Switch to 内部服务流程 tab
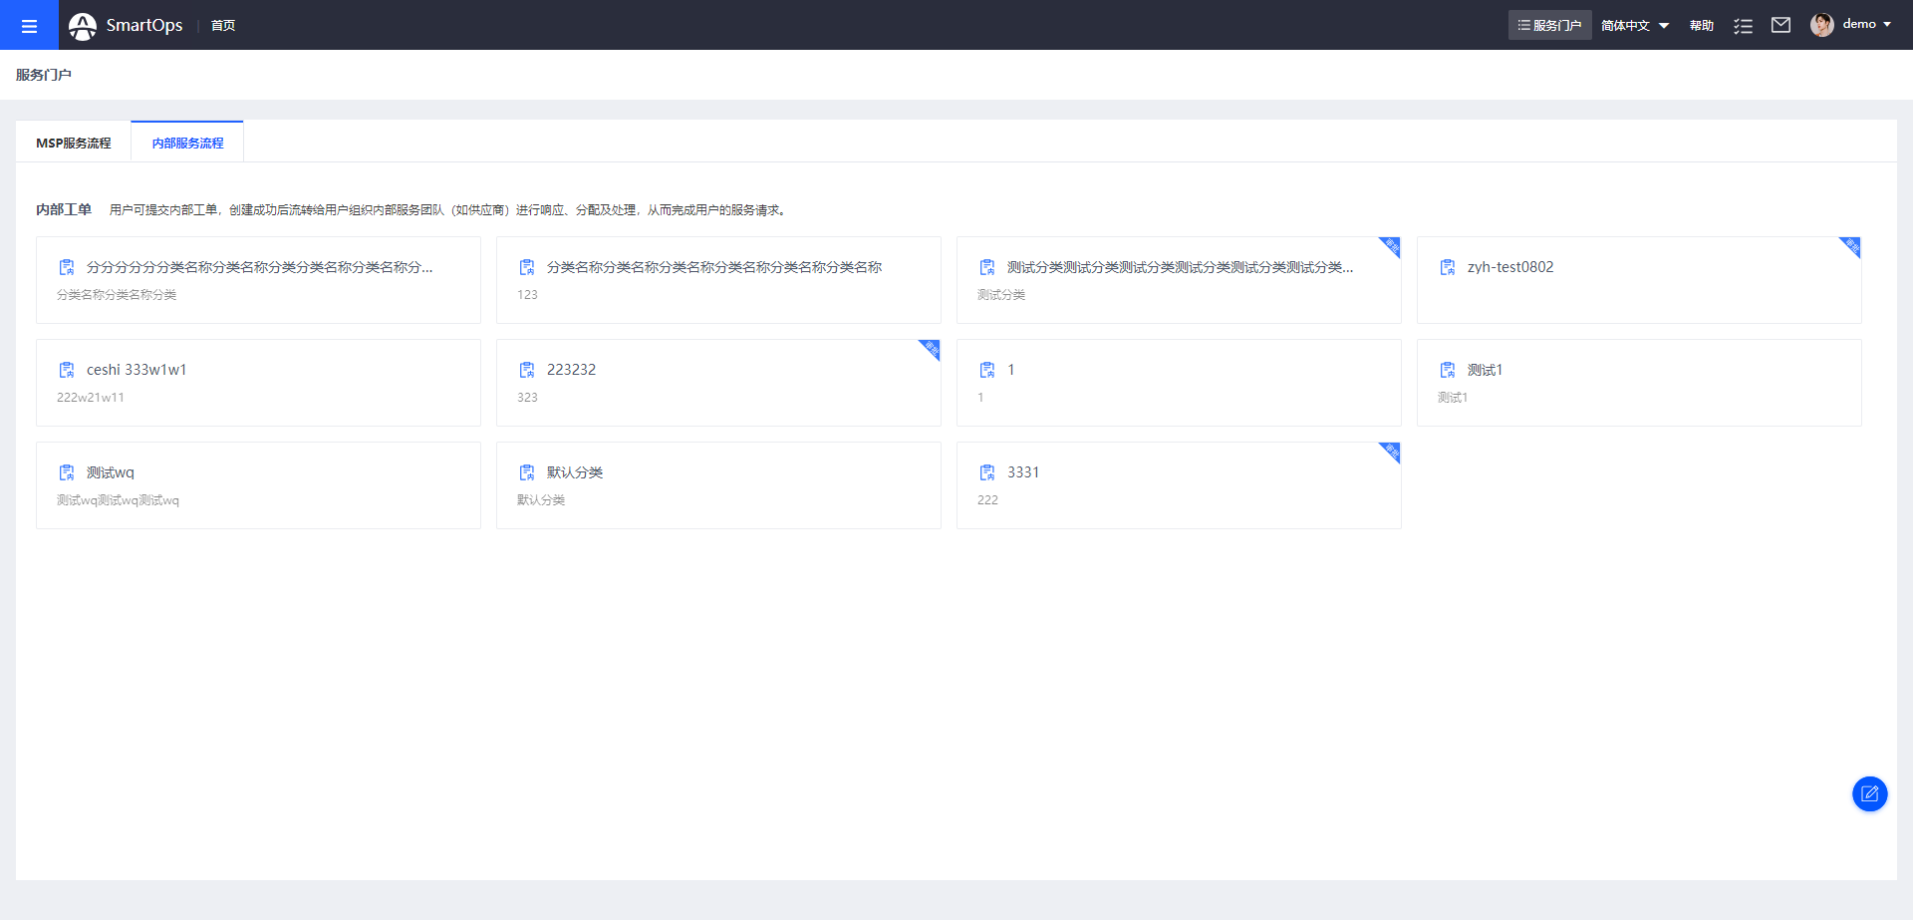Image resolution: width=1913 pixels, height=920 pixels. (x=187, y=143)
